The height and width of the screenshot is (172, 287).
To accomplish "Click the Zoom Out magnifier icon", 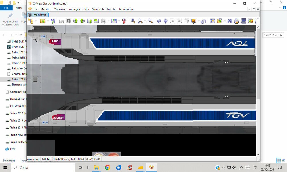I will pos(150,21).
